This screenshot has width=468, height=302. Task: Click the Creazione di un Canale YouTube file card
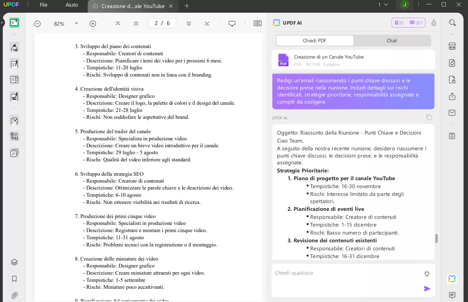(353, 60)
